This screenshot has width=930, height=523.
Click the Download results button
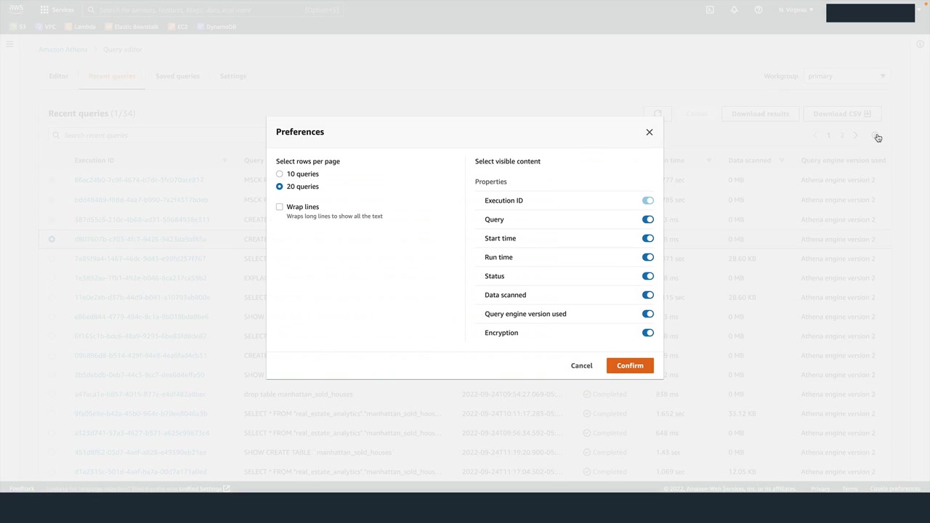coord(760,114)
